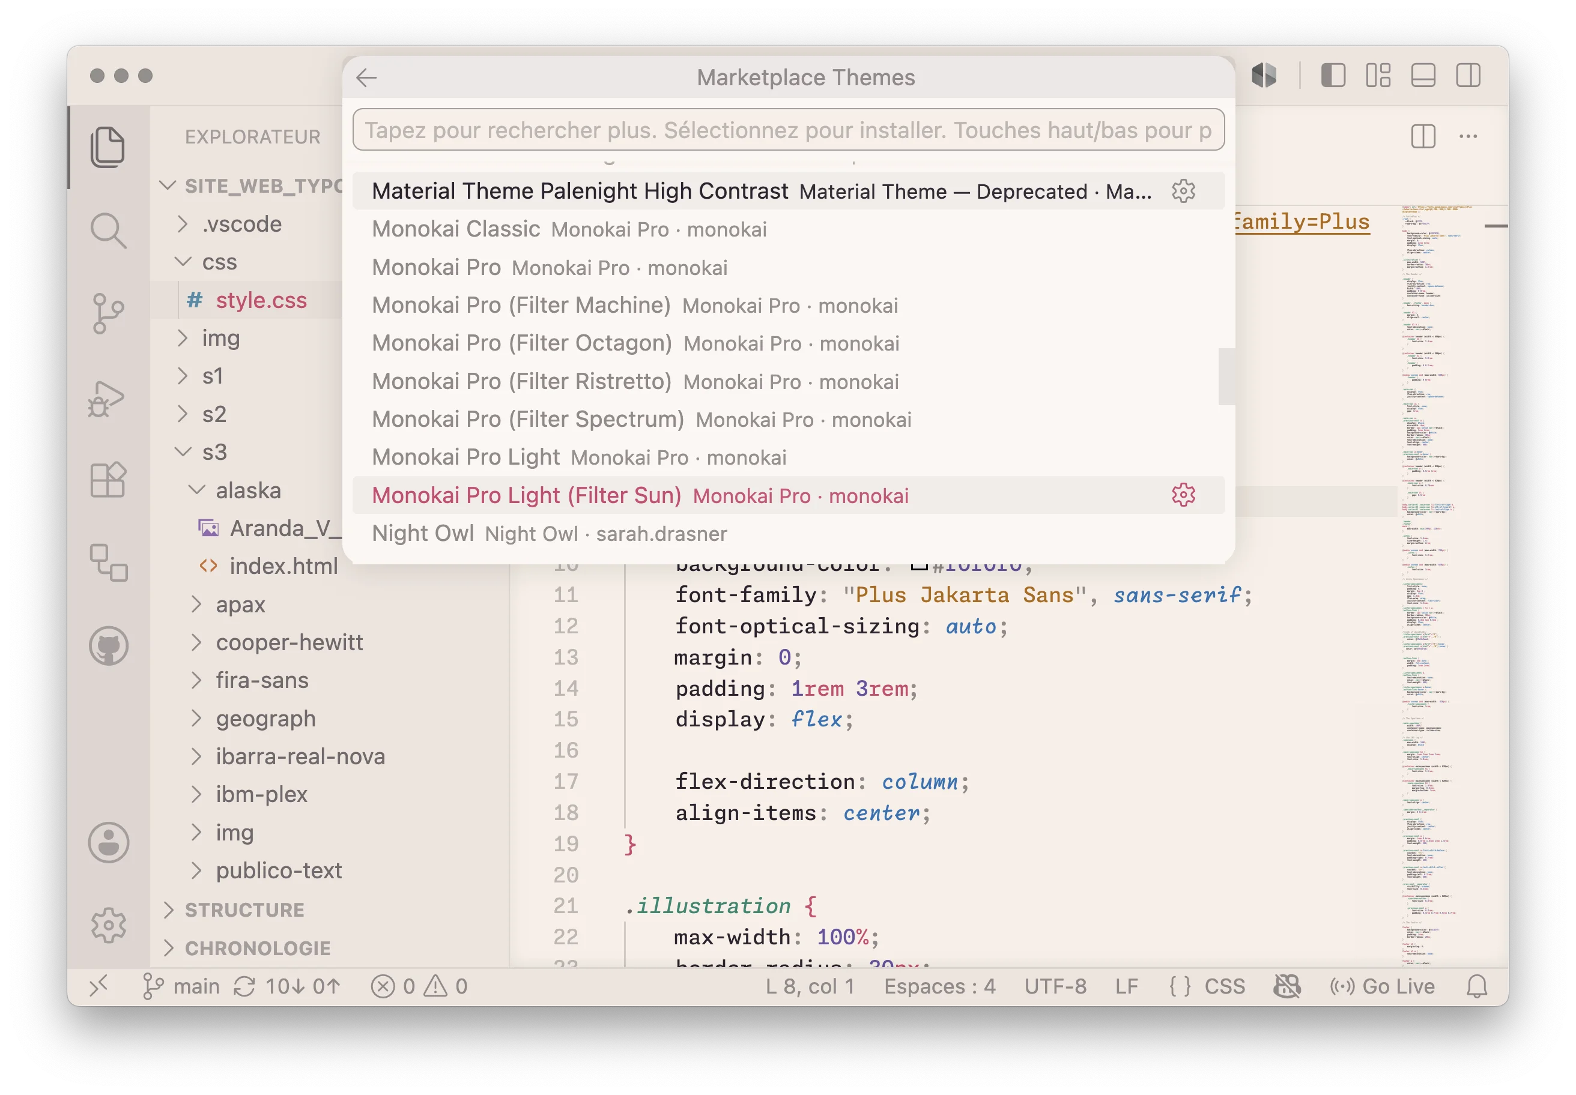Change UTF-8 file encoding

[x=1055, y=986]
